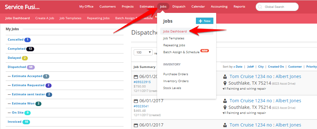Screen dimensions: 317x129
Task: Open Reports in top navigation
Action: (x=239, y=7)
